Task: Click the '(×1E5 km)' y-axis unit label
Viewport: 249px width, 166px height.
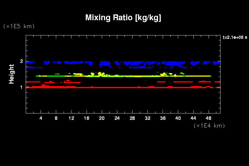Action: (x=19, y=26)
